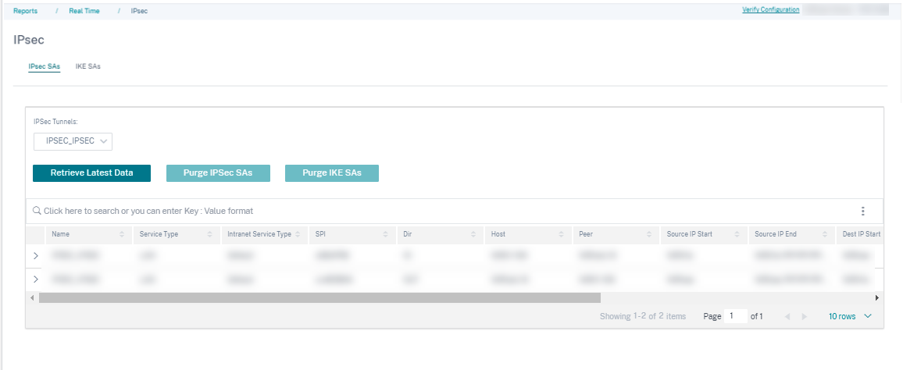This screenshot has width=903, height=370.
Task: Open the 10 rows per page dropdown
Action: [x=850, y=316]
